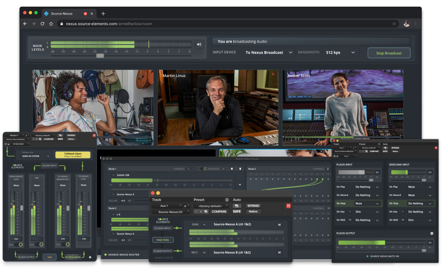
Task: Click the speaker icon beside Main Levels
Action: point(199,44)
